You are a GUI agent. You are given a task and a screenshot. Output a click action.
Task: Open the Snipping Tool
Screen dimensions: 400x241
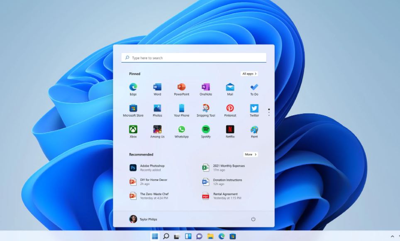206,110
